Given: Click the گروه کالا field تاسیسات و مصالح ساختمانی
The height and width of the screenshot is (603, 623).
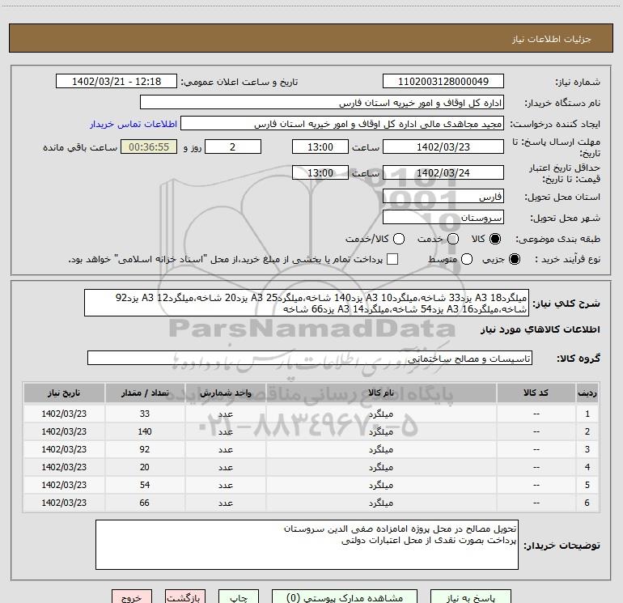Looking at the screenshot, I should pos(310,358).
